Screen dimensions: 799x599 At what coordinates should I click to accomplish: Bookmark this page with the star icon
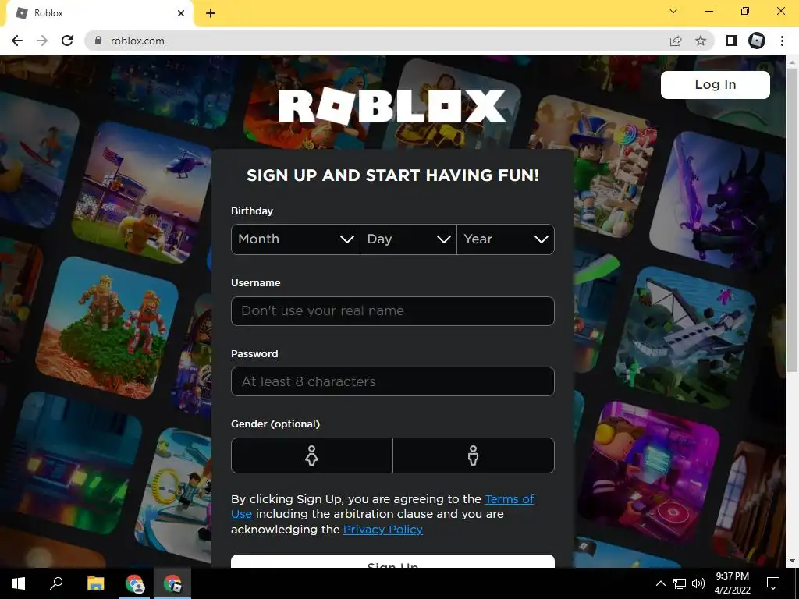(x=701, y=41)
